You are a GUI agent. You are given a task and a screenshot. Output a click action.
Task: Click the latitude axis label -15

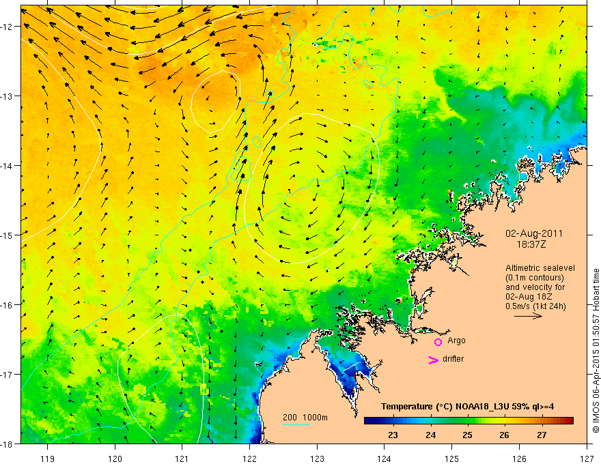[x=8, y=235]
